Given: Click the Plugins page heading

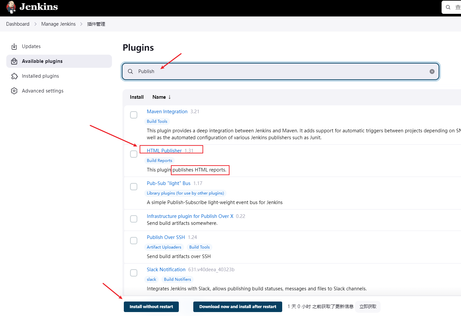Looking at the screenshot, I should click(x=138, y=48).
